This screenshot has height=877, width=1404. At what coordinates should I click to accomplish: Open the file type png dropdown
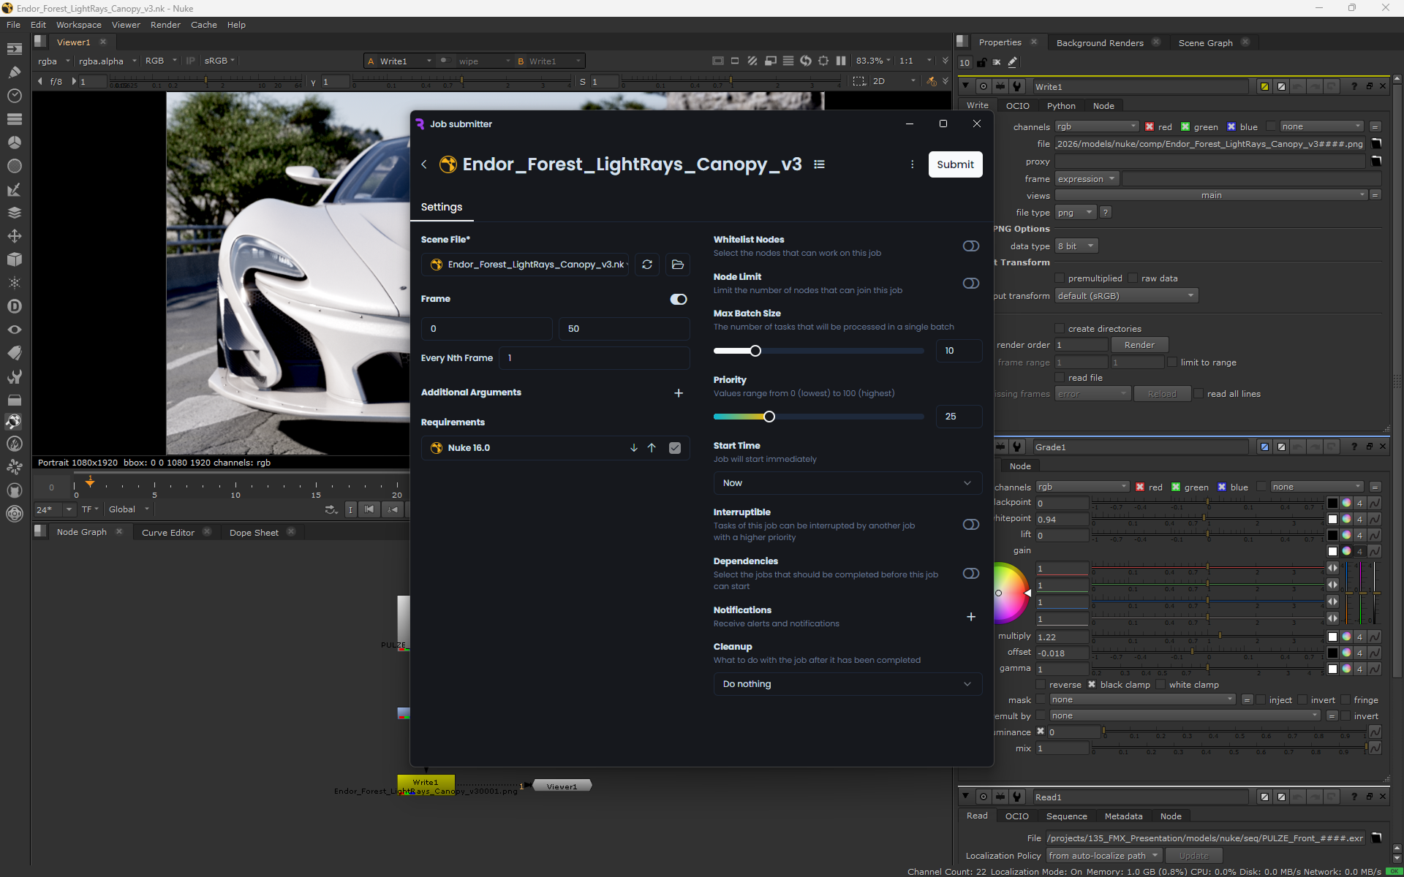pyautogui.click(x=1076, y=213)
